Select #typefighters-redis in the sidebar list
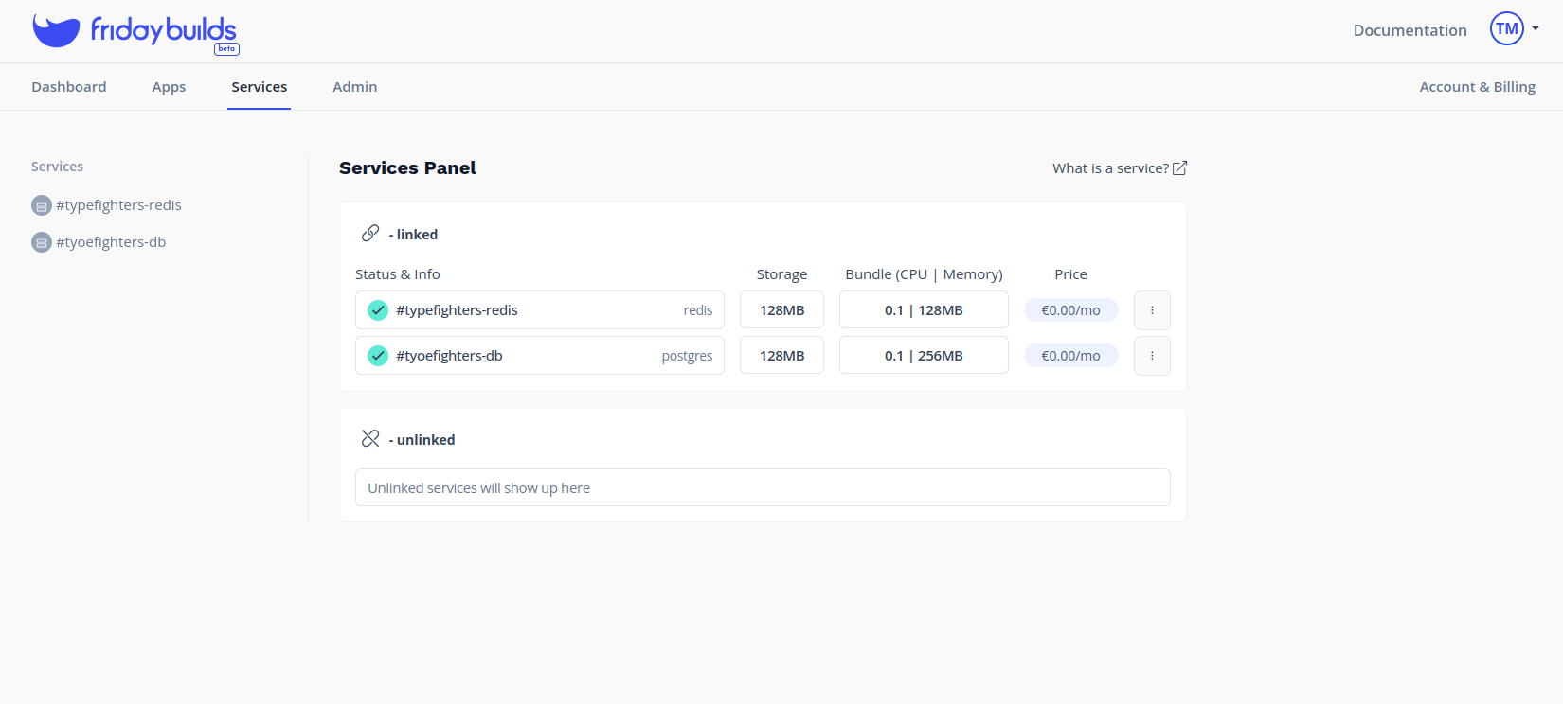The width and height of the screenshot is (1563, 704). pos(118,205)
